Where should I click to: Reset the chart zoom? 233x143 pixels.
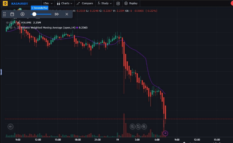(x=138, y=127)
